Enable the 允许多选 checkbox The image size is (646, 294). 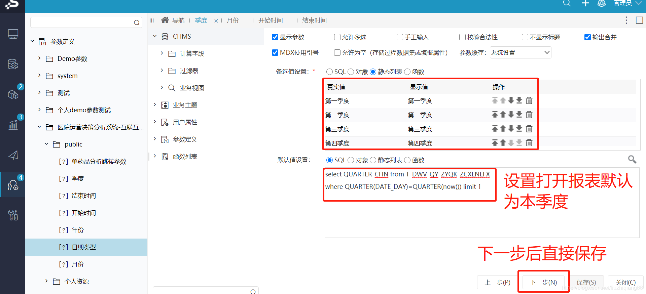[337, 37]
